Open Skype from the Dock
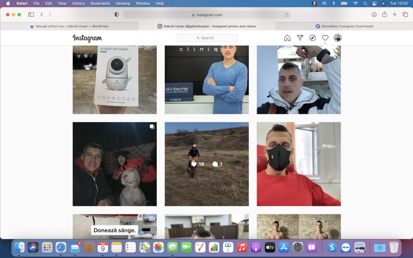 click(332, 248)
